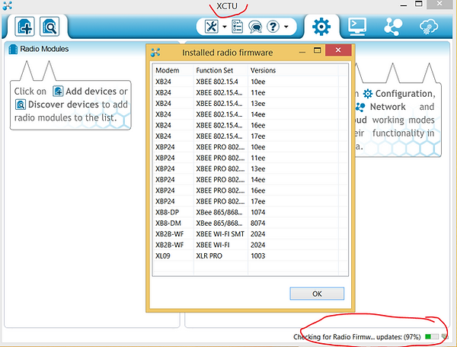Select the XB24 row with version 17ee
The image size is (457, 347).
coord(250,136)
